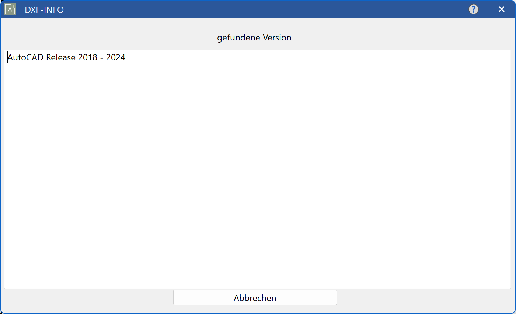Click the gray area right of Abbrechen
This screenshot has height=314, width=516.
tap(424, 297)
